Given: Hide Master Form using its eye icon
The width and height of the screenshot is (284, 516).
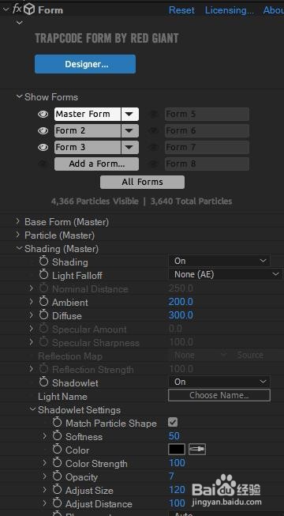Looking at the screenshot, I should pyautogui.click(x=43, y=115).
